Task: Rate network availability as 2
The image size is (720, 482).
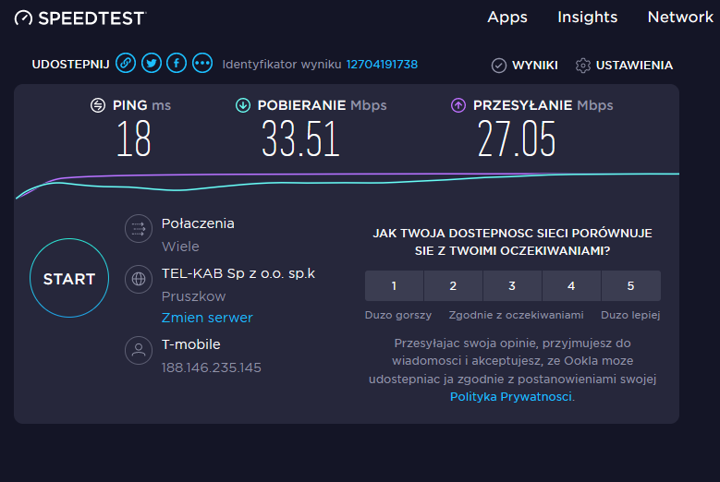Action: click(453, 285)
